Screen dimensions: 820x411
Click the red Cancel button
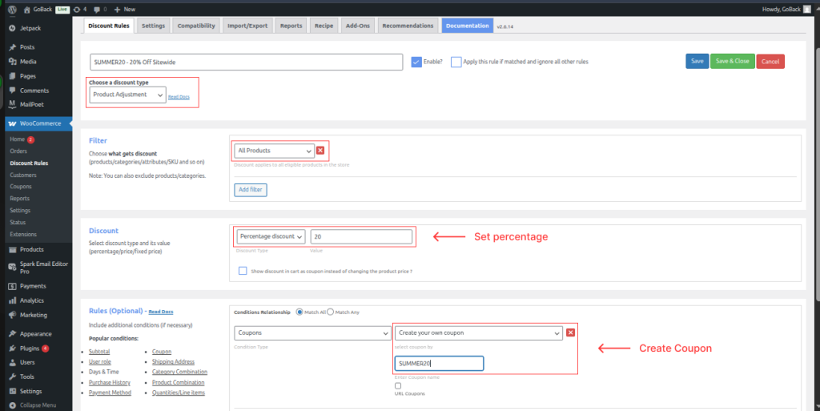pos(770,61)
